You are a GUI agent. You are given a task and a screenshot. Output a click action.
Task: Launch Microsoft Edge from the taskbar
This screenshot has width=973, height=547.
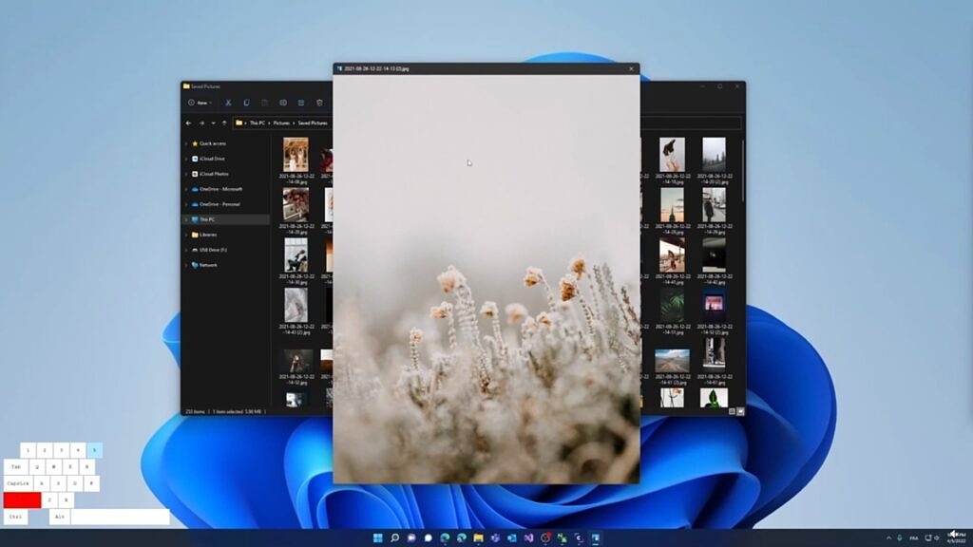[x=445, y=537]
